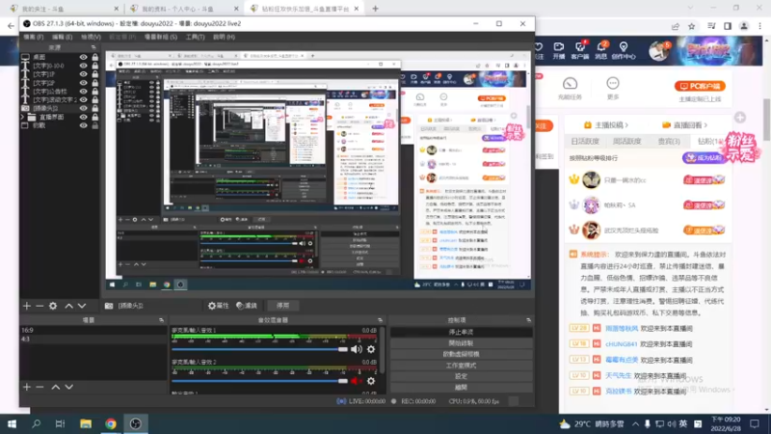Viewport: 771px width, 434px height.
Task: Click 離開 button in controls
Action: tap(461, 388)
